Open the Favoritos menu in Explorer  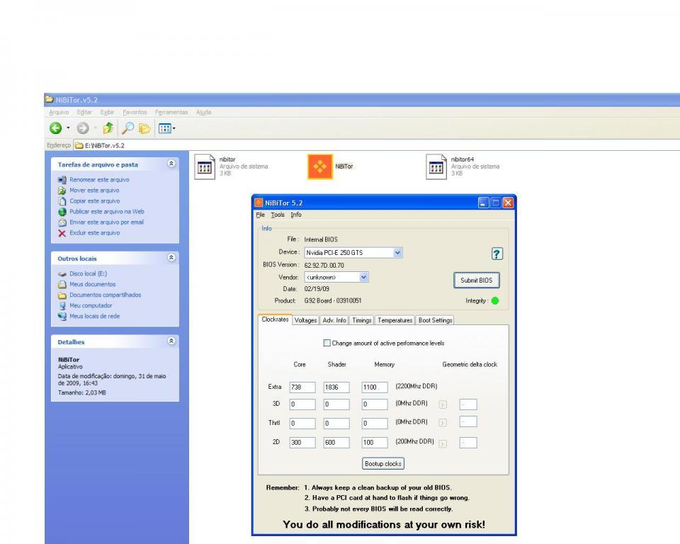click(135, 113)
